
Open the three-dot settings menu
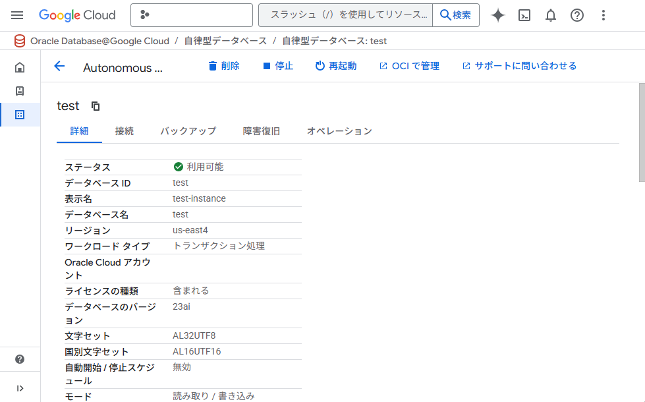point(603,15)
